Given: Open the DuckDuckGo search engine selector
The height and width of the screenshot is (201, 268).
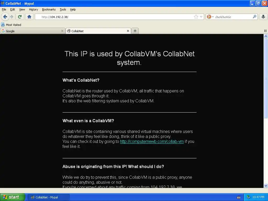Looking at the screenshot, I should 210,17.
